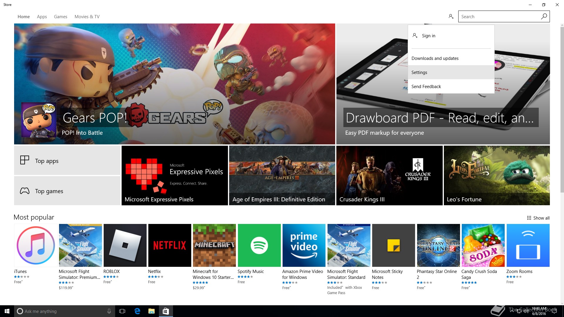Open Crusader Kings III promo tile
Screen dimensions: 564x317
pyautogui.click(x=389, y=176)
